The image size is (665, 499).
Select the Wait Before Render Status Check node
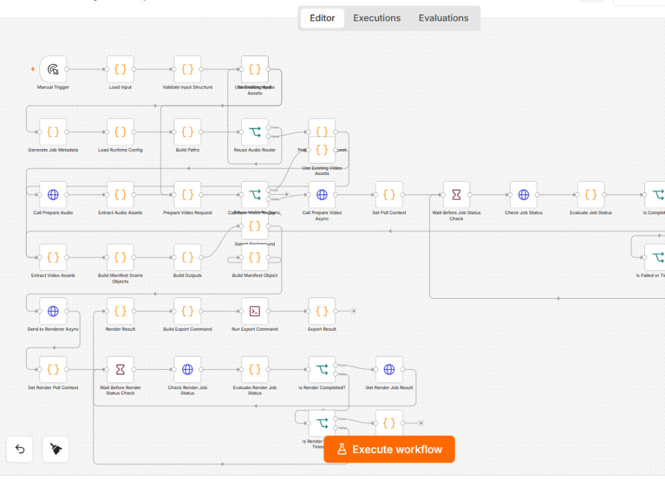[120, 369]
